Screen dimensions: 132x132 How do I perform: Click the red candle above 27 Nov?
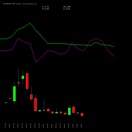pos(36,105)
